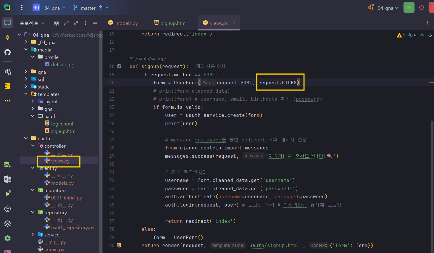Collapse the templates folder
Viewport: 434px width, 253px height.
pos(26,94)
